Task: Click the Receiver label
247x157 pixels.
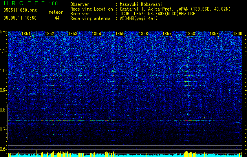Action: [x=80, y=14]
